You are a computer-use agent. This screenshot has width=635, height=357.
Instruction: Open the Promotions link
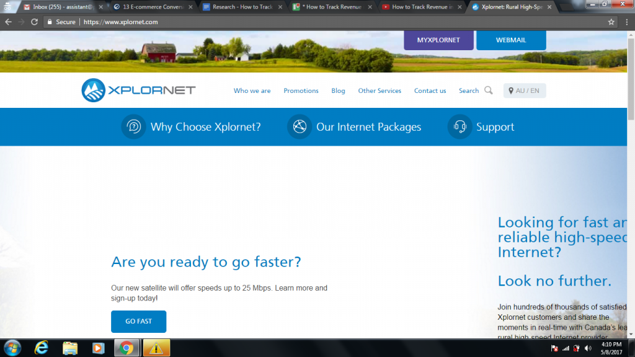[301, 90]
